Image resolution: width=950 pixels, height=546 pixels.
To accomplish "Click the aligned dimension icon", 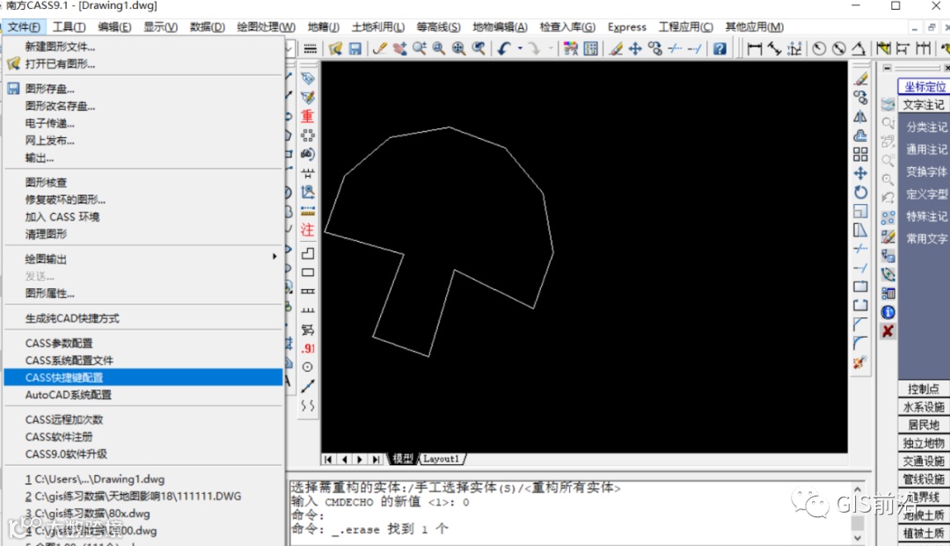I will 774,48.
